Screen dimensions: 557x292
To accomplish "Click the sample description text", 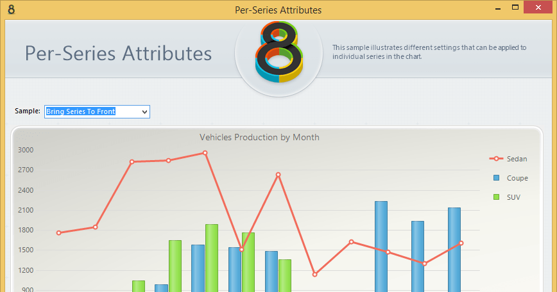I will coord(429,52).
